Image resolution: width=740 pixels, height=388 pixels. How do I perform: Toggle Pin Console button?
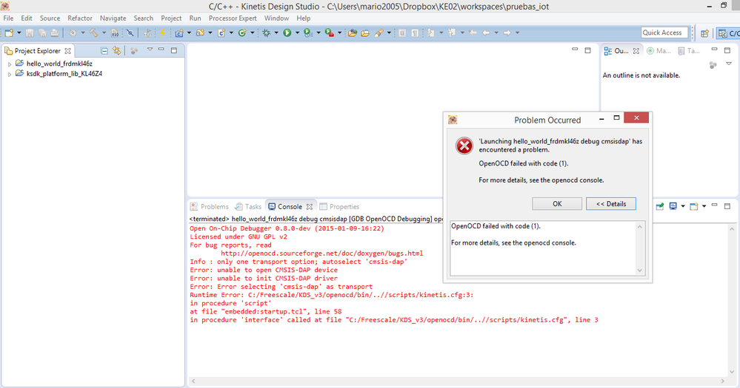[x=660, y=206]
